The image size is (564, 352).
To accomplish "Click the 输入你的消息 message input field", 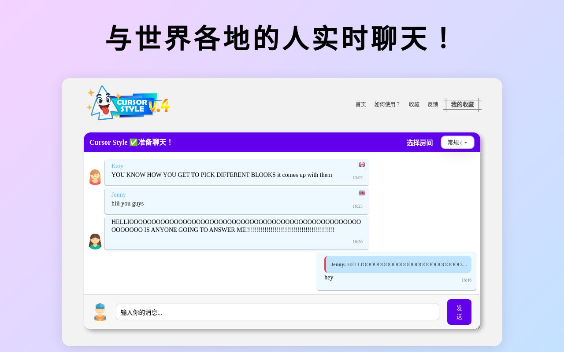I will (x=277, y=312).
